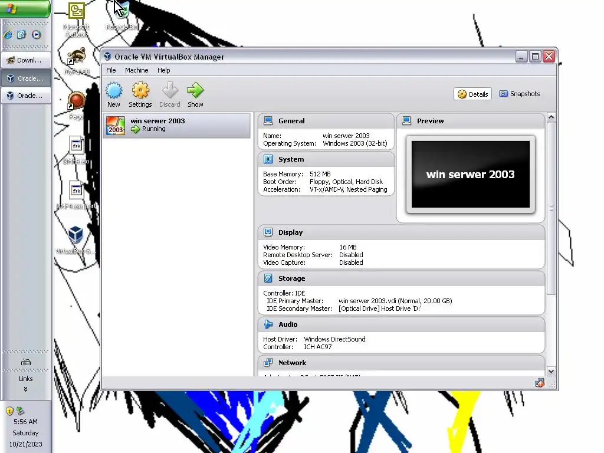Open the Network section header title
Viewport: 604px width, 453px height.
click(x=292, y=363)
